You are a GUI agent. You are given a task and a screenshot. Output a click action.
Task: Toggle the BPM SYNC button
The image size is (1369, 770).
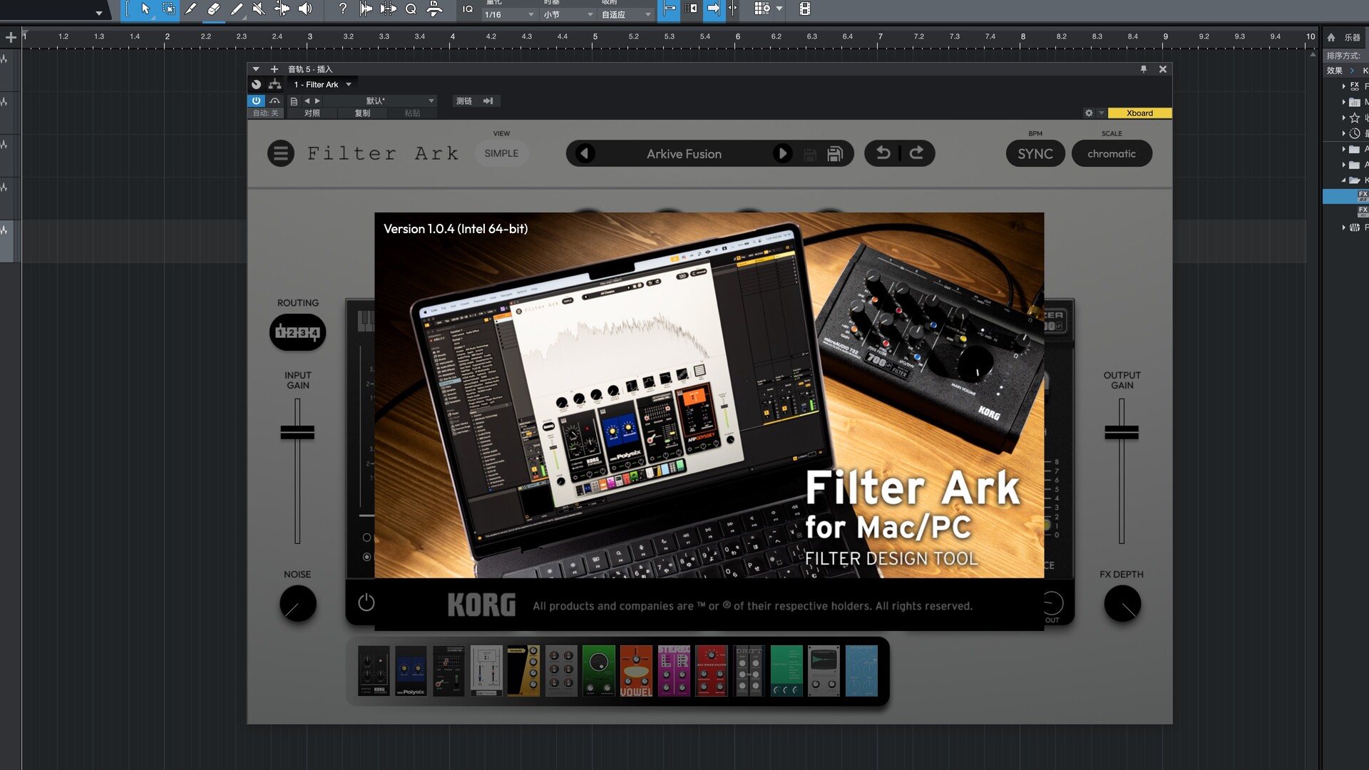click(1035, 153)
